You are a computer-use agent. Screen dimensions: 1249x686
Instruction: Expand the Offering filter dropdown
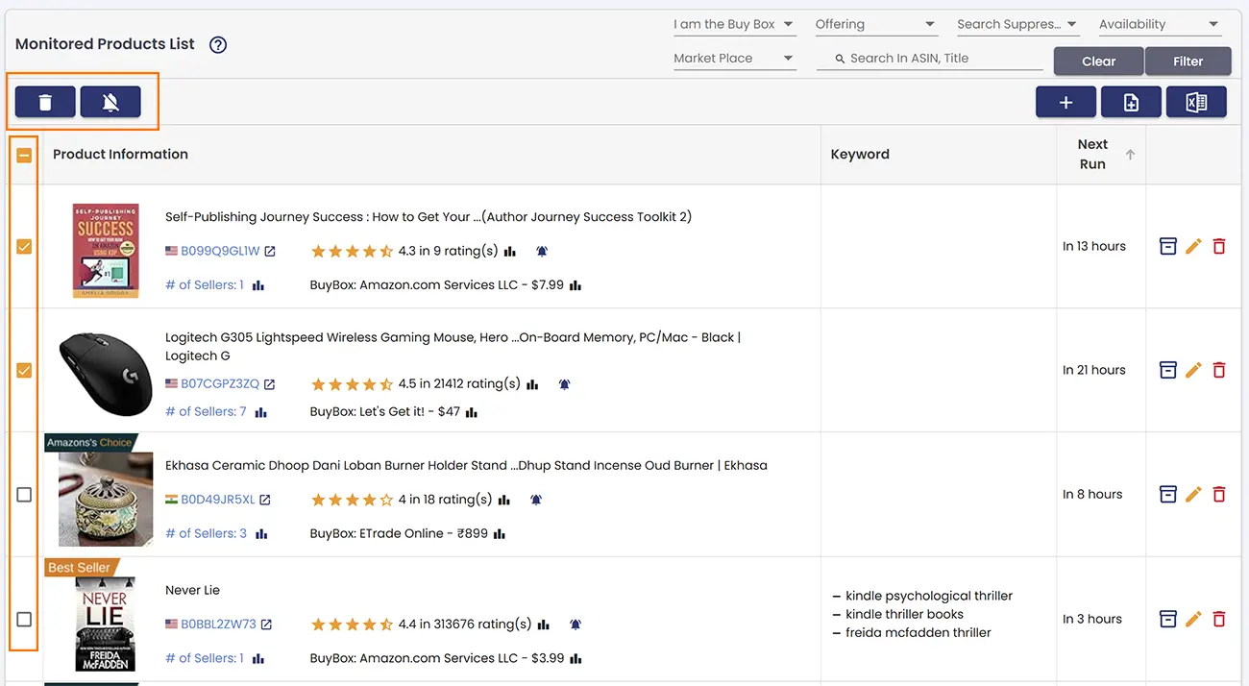click(875, 23)
